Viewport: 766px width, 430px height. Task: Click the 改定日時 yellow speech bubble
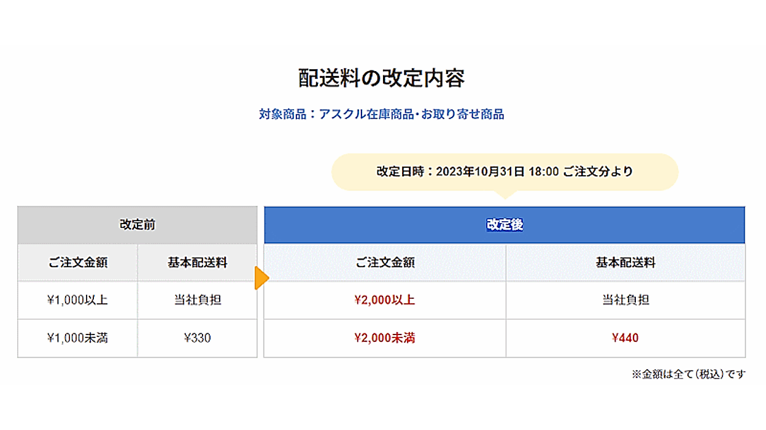pyautogui.click(x=505, y=172)
